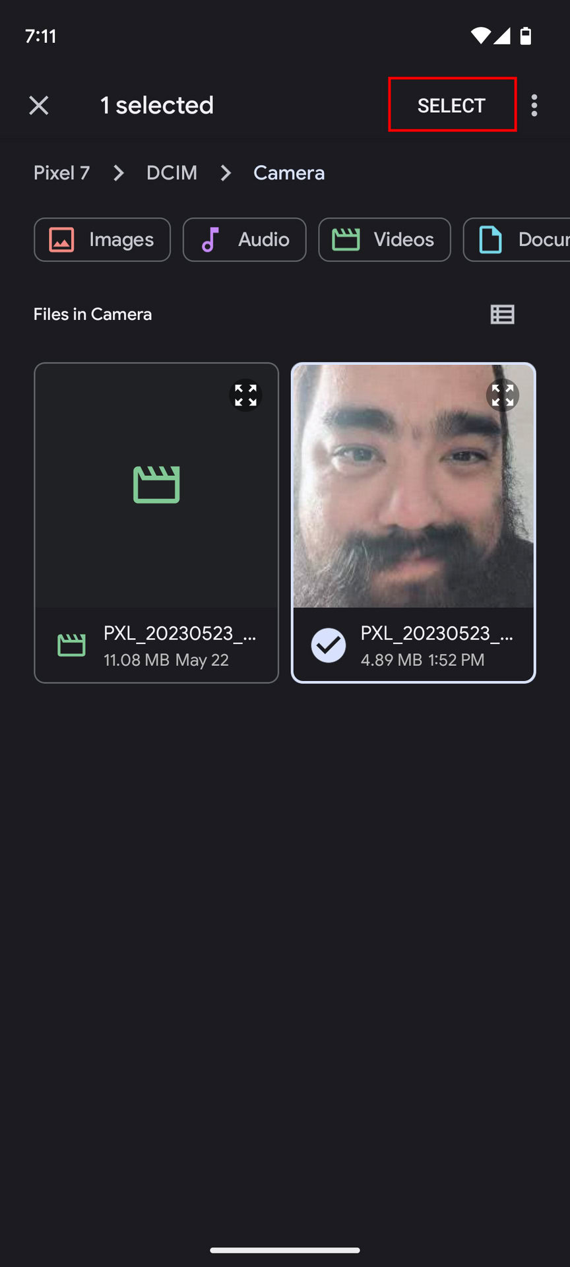This screenshot has height=1267, width=570.
Task: Filter files by Images chip
Action: (102, 240)
